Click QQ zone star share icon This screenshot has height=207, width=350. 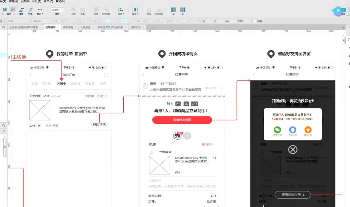pos(308,130)
